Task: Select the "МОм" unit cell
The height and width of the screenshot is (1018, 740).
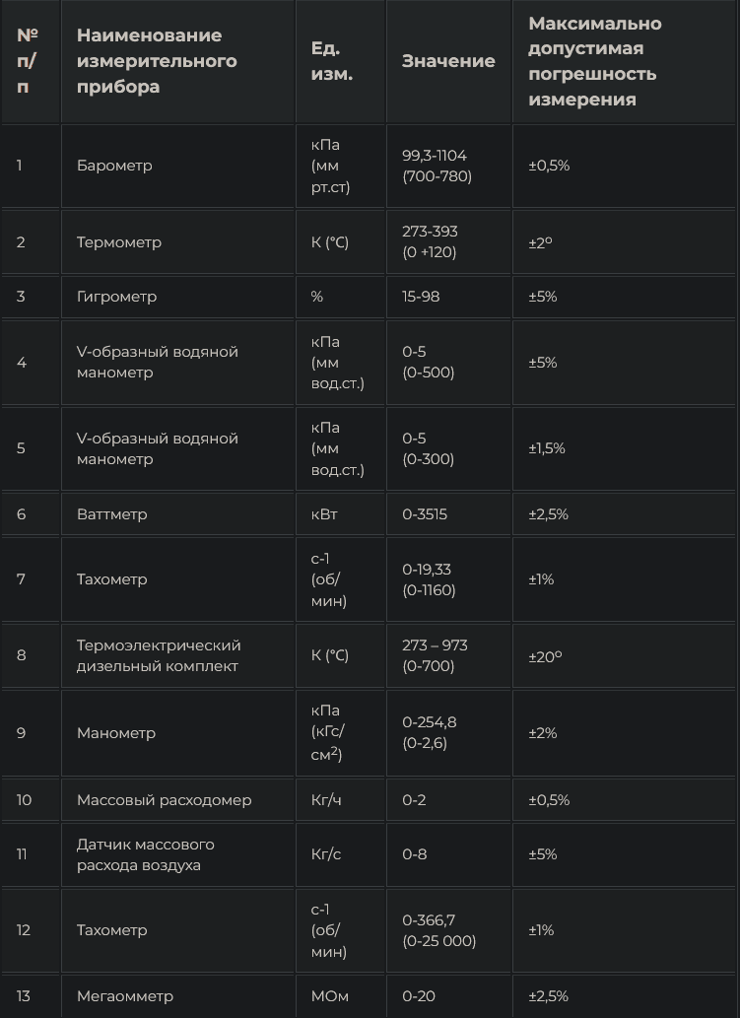Action: click(x=330, y=996)
